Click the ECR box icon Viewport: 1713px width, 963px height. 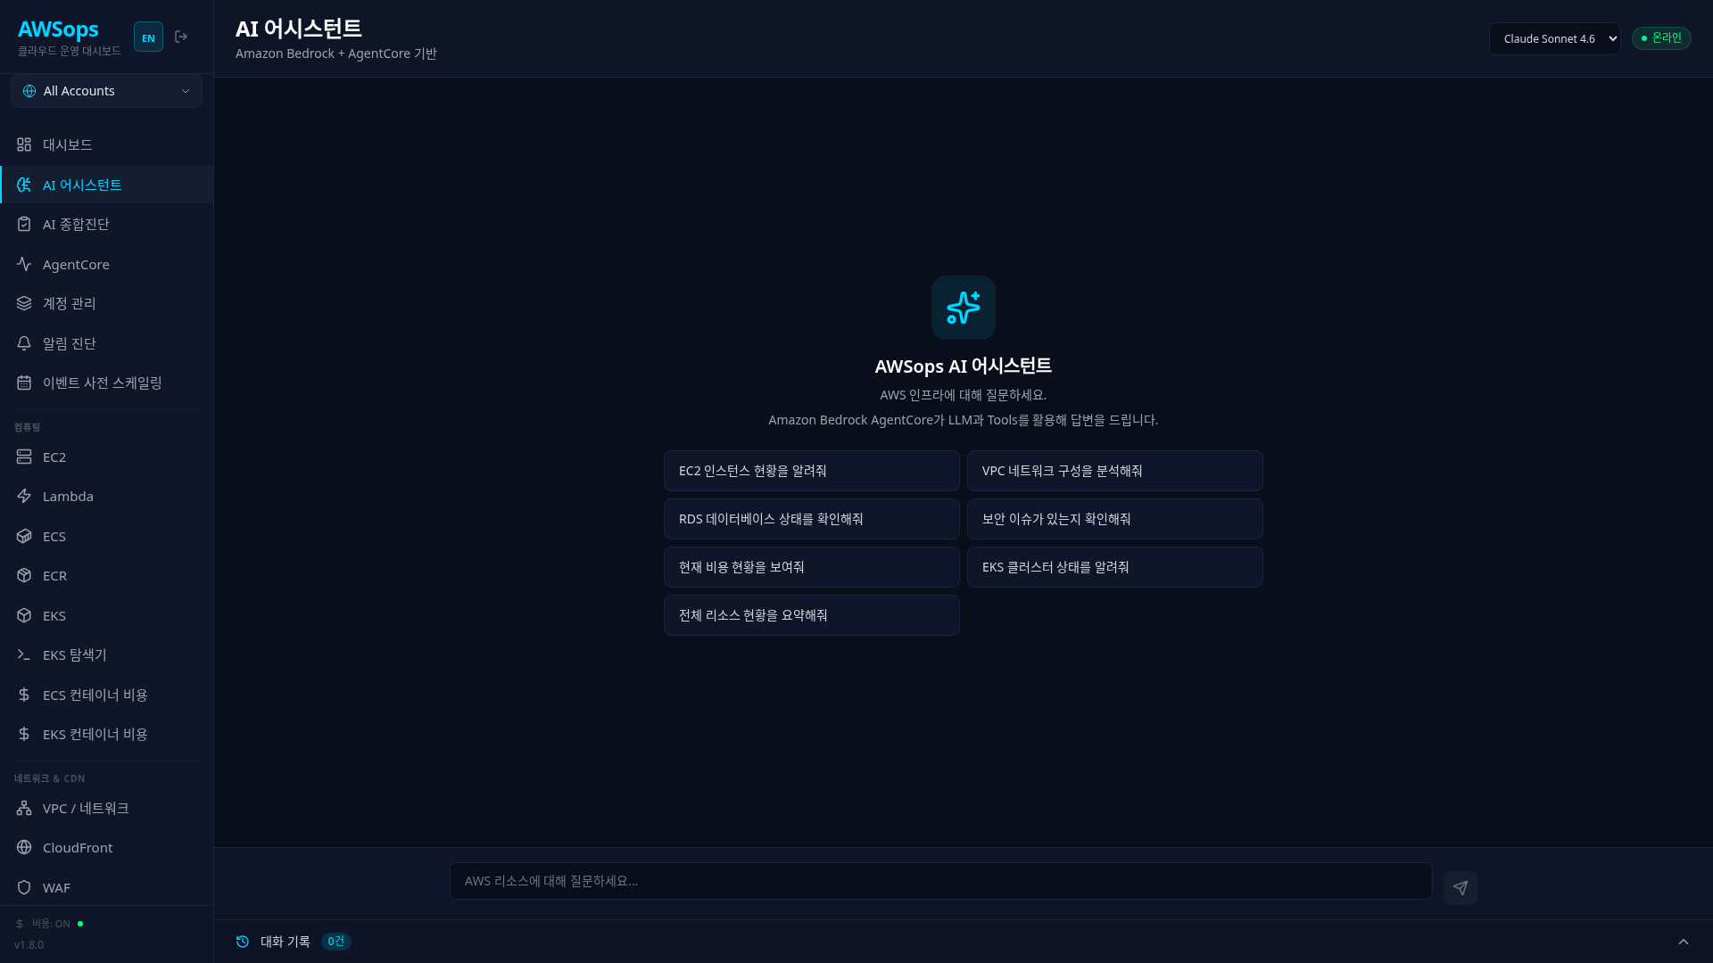click(24, 575)
